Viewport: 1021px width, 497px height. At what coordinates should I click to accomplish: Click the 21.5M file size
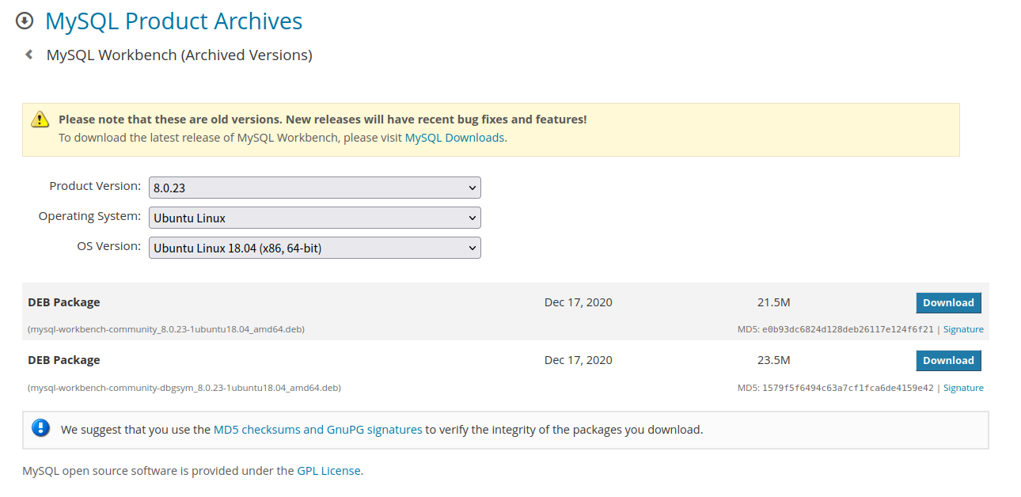click(x=773, y=302)
